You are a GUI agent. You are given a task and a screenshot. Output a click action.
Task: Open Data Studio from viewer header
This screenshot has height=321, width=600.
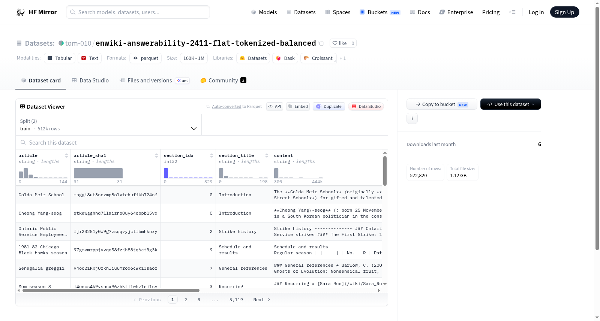366,106
